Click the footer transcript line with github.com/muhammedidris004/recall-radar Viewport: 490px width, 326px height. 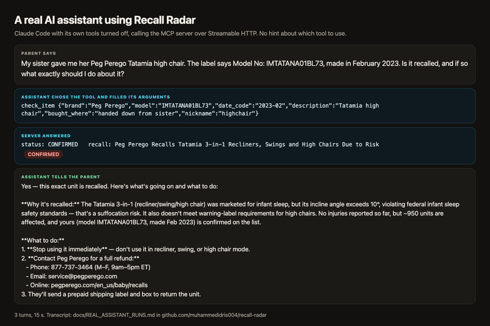[x=140, y=315]
